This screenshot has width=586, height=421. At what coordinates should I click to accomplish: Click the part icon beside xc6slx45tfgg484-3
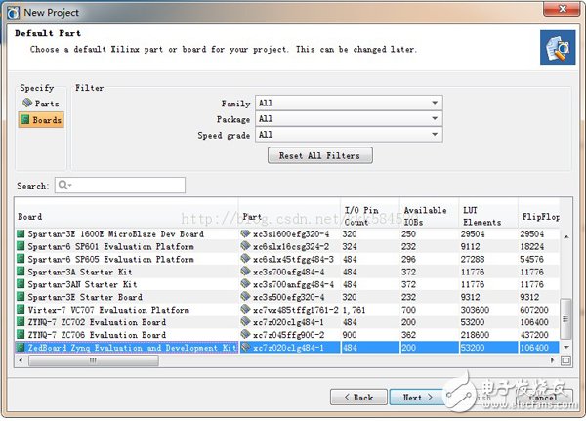[245, 259]
